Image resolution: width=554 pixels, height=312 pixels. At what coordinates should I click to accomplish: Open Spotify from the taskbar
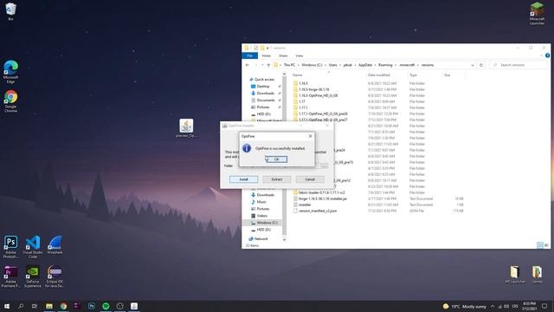(106, 306)
